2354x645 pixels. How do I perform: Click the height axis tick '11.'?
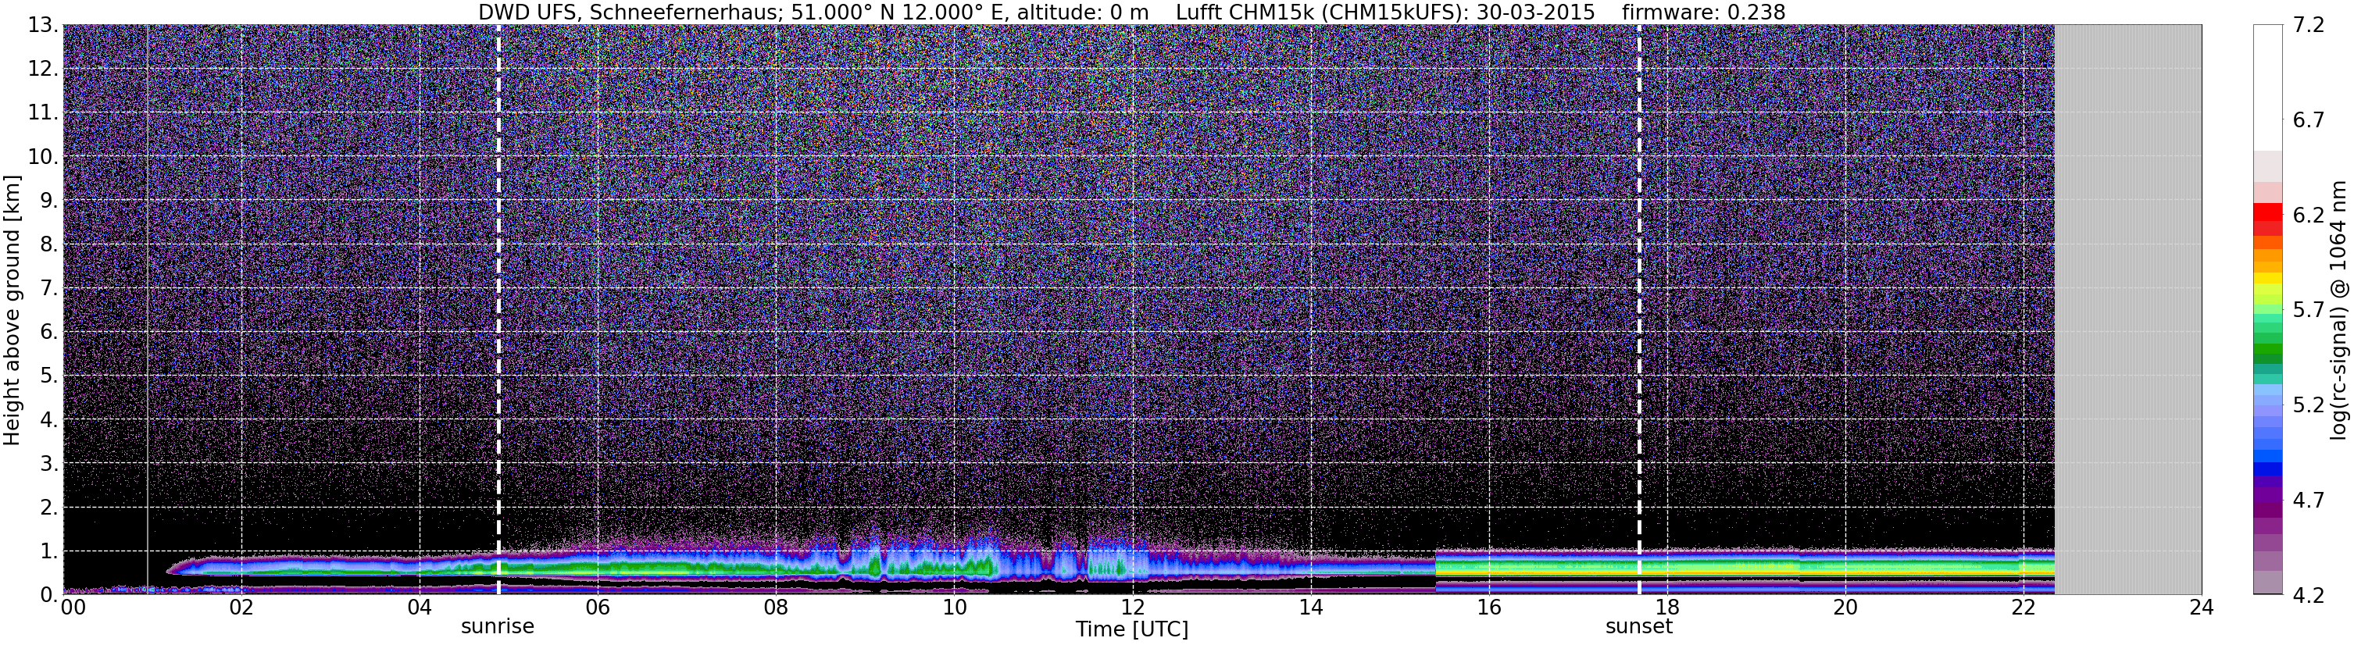(43, 113)
